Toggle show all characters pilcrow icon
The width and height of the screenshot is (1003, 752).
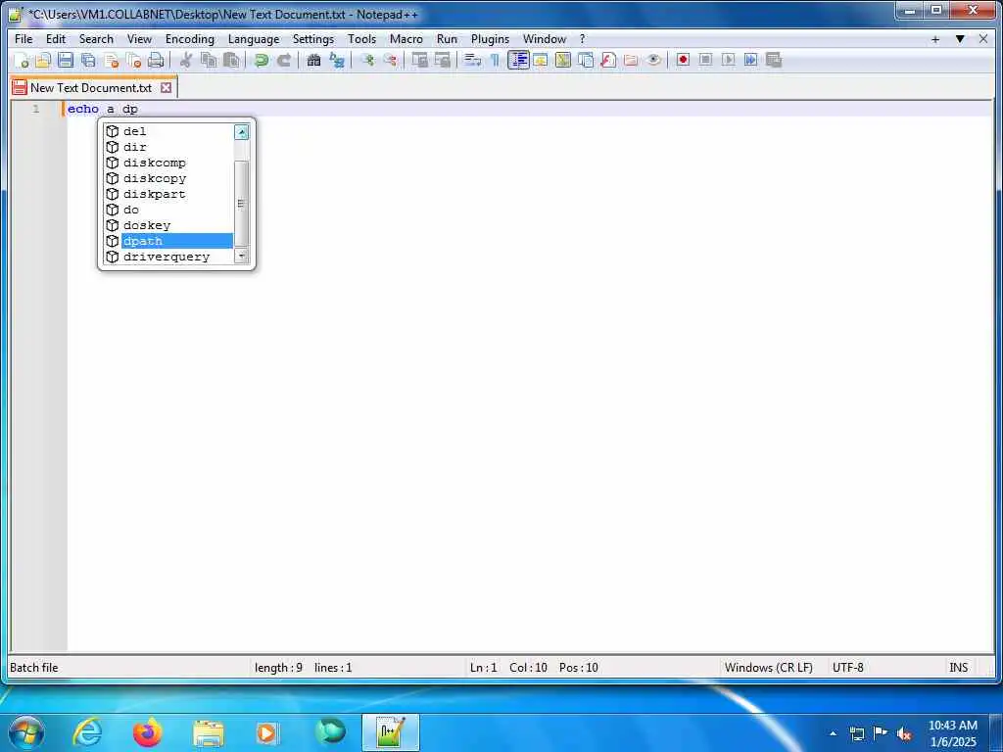pos(495,60)
